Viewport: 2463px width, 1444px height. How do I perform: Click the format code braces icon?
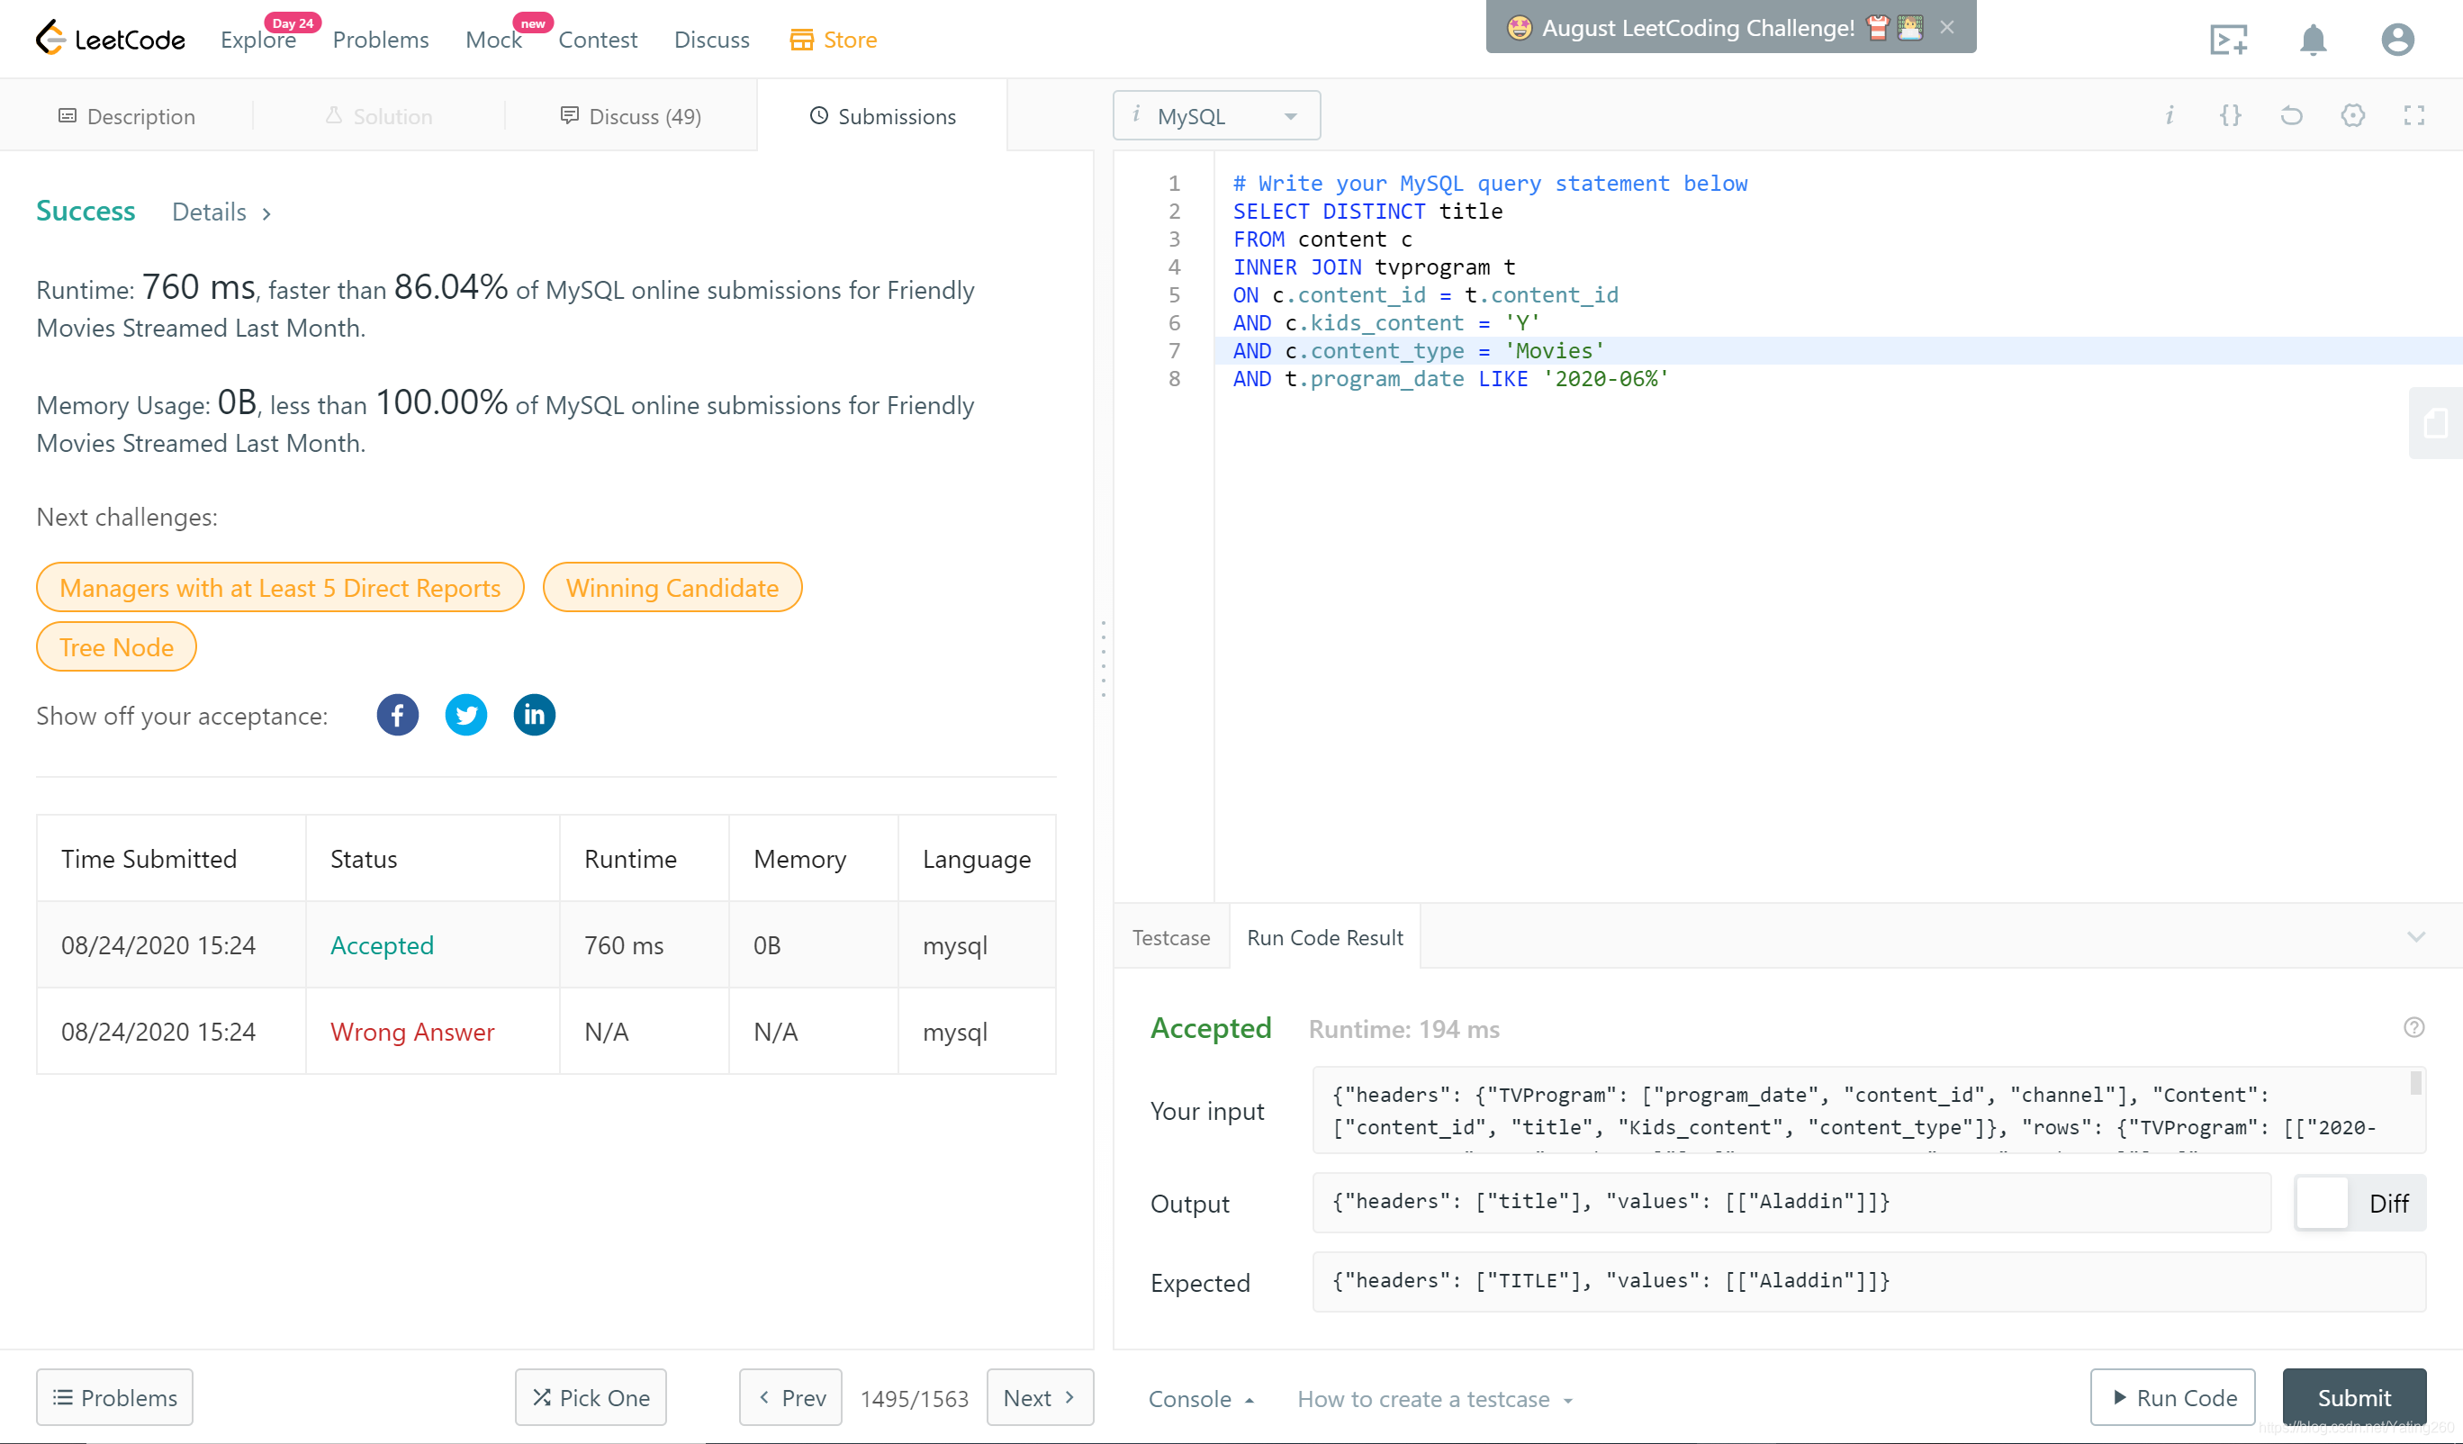tap(2230, 115)
